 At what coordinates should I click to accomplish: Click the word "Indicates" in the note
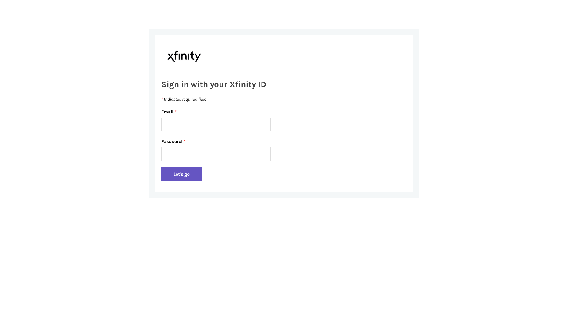pos(172,99)
